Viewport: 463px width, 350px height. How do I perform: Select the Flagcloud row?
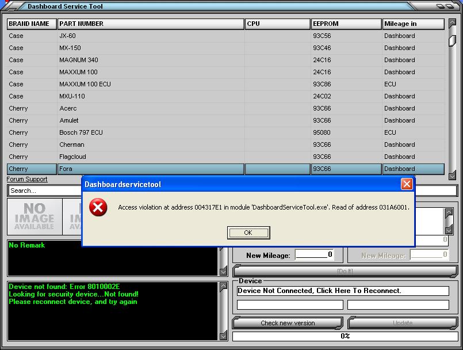click(225, 157)
